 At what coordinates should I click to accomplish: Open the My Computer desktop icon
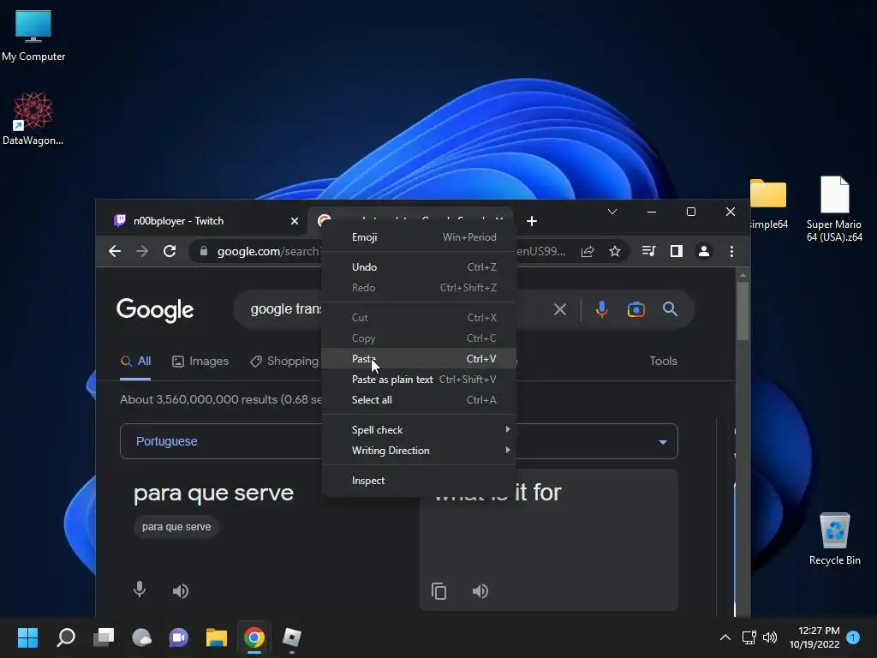pyautogui.click(x=33, y=35)
